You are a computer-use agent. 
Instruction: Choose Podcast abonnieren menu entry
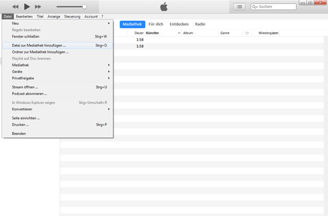(x=57, y=94)
